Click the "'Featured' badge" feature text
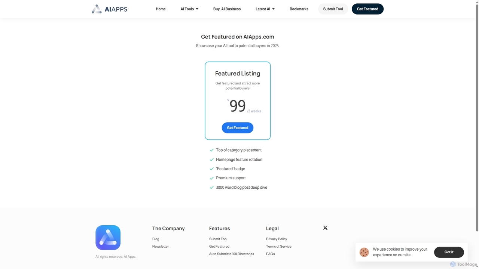Viewport: 479px width, 269px height. click(x=231, y=169)
